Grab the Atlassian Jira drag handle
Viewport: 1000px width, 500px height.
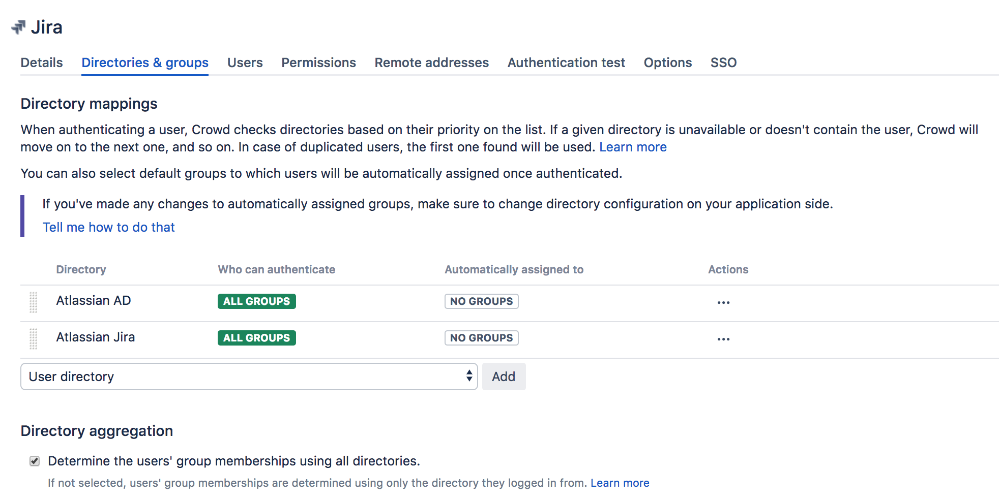34,338
